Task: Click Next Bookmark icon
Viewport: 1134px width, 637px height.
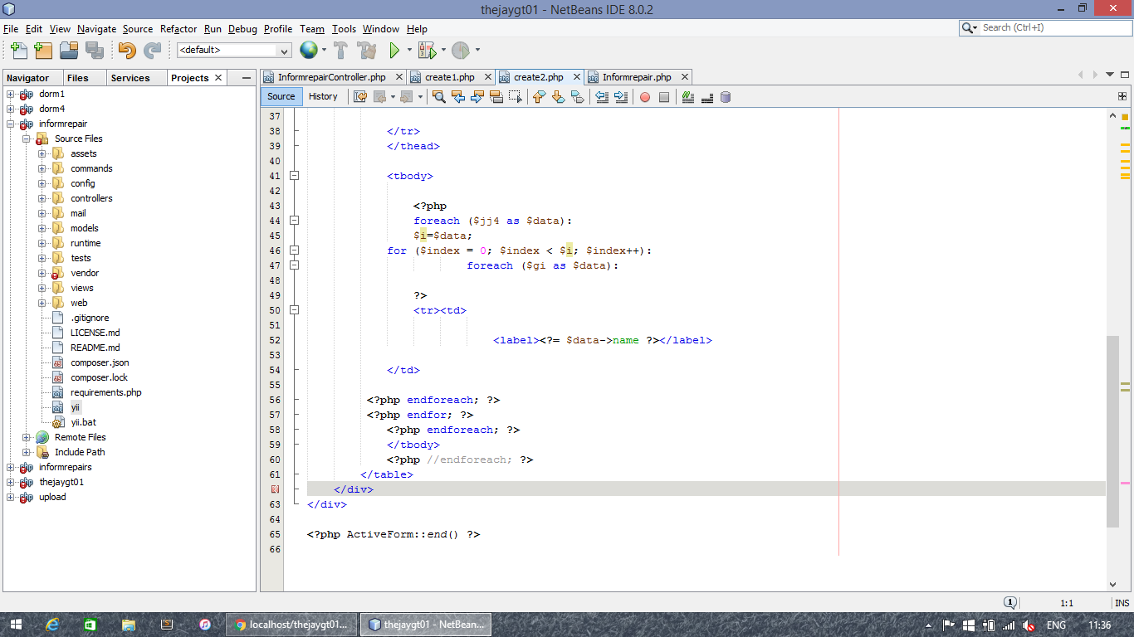Action: [558, 97]
